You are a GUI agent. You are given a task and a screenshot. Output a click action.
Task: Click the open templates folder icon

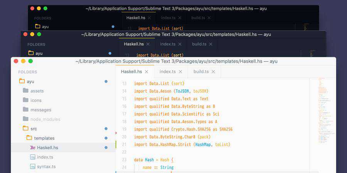[29, 138]
